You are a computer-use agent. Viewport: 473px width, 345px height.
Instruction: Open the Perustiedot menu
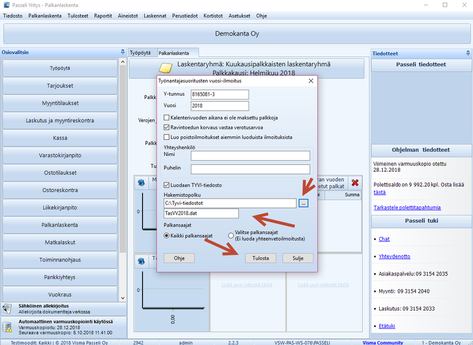pyautogui.click(x=185, y=16)
